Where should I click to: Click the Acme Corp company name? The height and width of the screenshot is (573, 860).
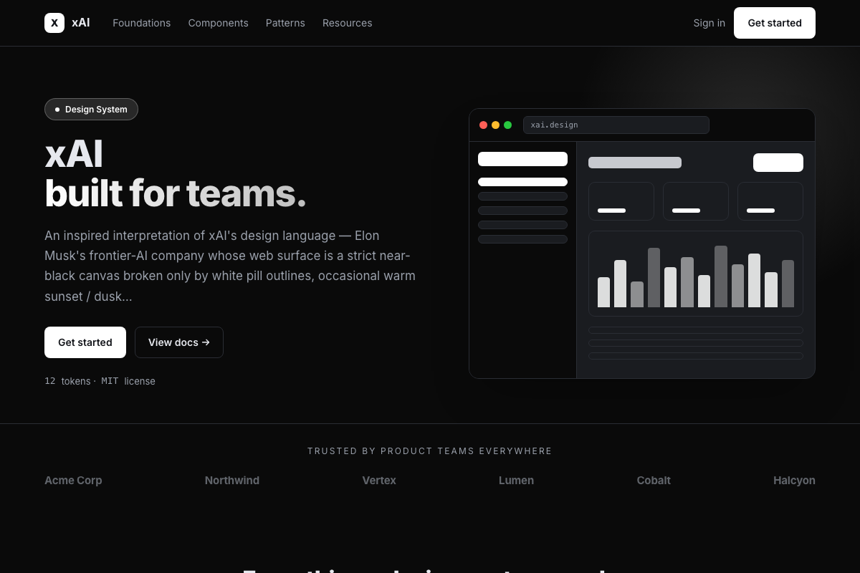tap(73, 481)
